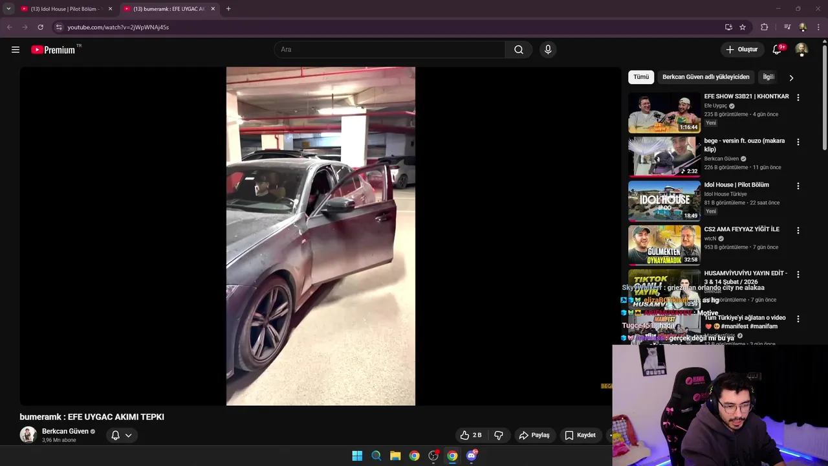Open more options for CS2 AMA FEYYAZ video
Image resolution: width=828 pixels, height=466 pixels.
798,230
